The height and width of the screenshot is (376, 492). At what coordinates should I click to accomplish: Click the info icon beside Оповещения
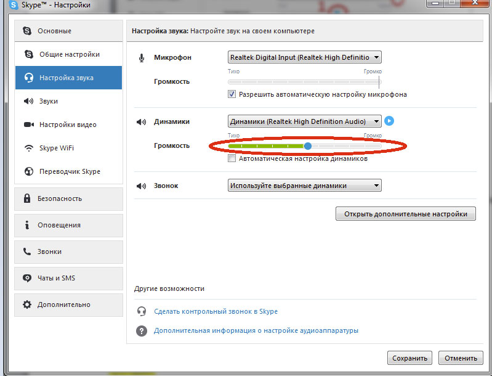click(27, 225)
